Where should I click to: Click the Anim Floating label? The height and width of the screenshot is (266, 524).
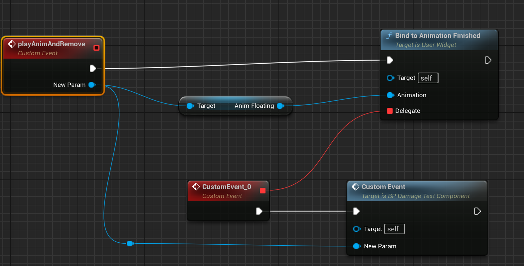click(x=254, y=106)
